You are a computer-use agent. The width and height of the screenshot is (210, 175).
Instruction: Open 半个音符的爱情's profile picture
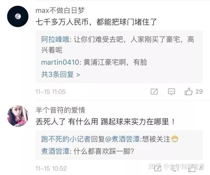[x=18, y=116]
